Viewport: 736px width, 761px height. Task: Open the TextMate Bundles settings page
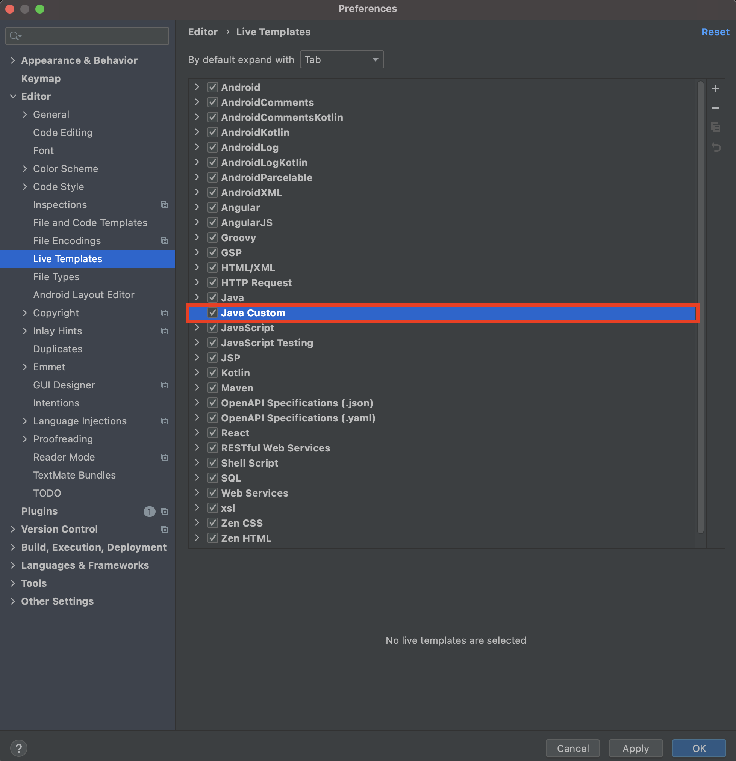pyautogui.click(x=74, y=475)
